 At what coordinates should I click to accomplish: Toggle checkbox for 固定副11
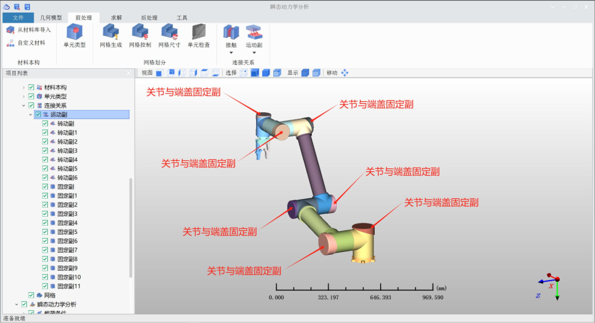click(45, 286)
